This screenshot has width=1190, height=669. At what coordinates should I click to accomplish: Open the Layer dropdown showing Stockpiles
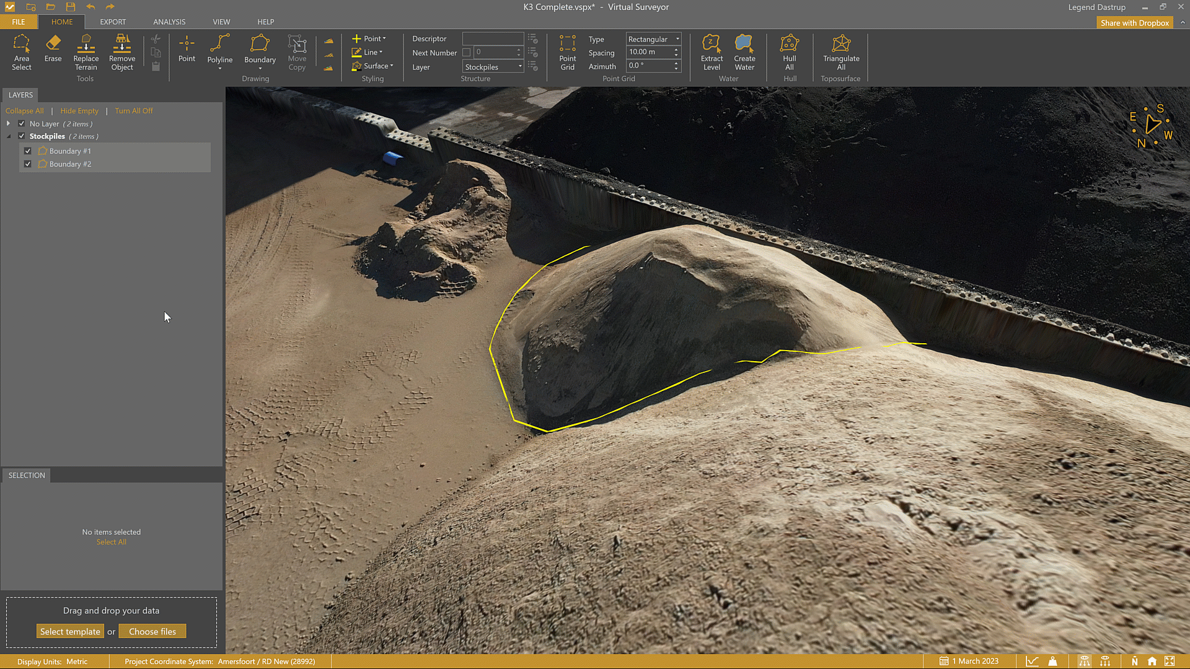click(493, 67)
